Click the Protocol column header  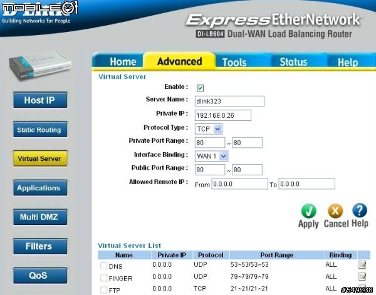(211, 255)
